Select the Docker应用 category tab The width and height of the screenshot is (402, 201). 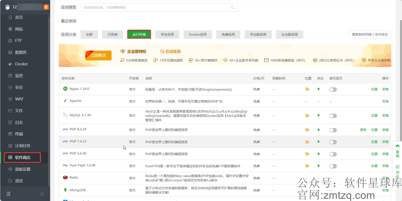click(198, 35)
